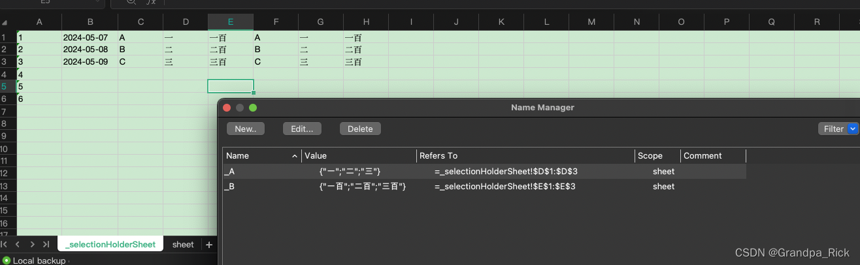Image resolution: width=860 pixels, height=265 pixels.
Task: Click the Delete button in Name Manager
Action: tap(360, 129)
